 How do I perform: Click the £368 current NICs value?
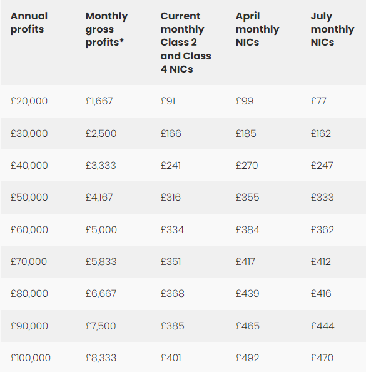pyautogui.click(x=172, y=294)
